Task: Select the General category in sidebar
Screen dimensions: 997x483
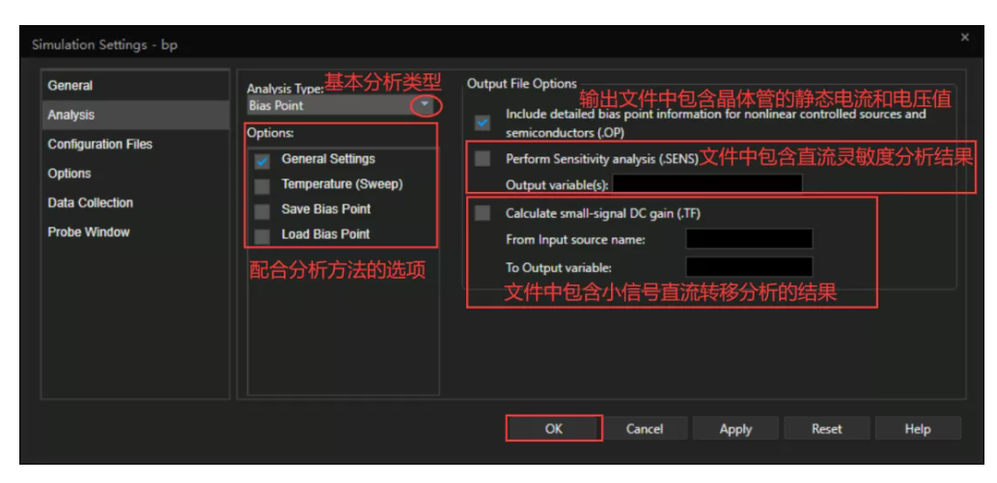Action: 135,86
